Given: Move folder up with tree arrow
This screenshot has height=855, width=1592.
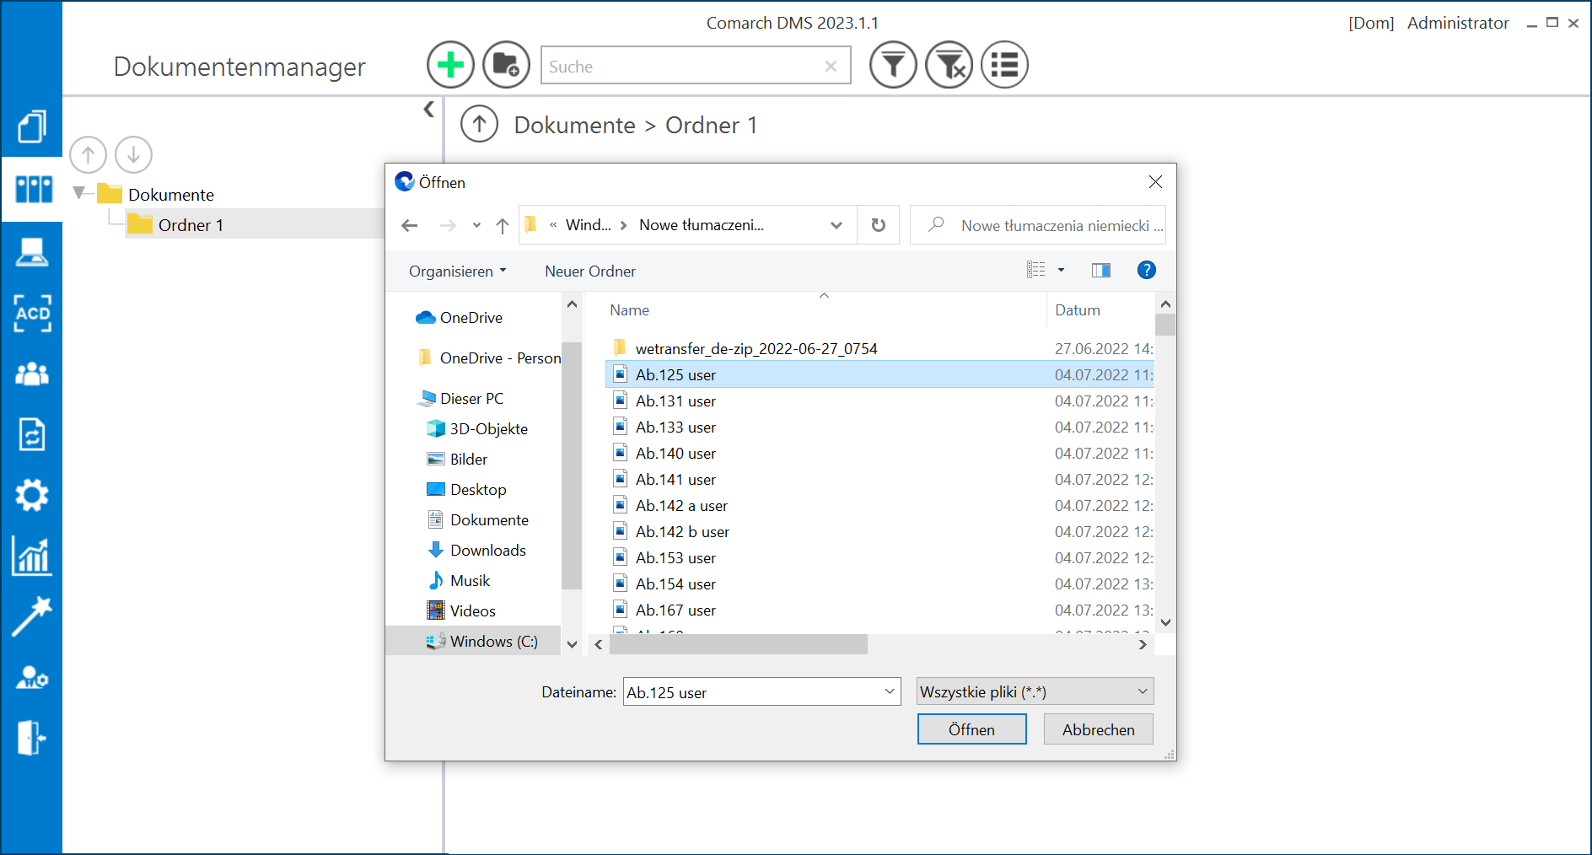Looking at the screenshot, I should [x=88, y=155].
